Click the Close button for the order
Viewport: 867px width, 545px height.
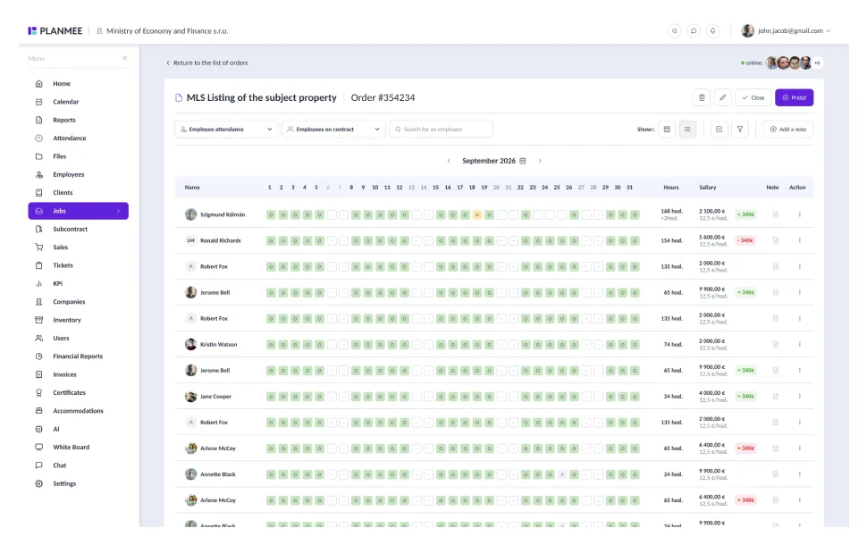[753, 98]
